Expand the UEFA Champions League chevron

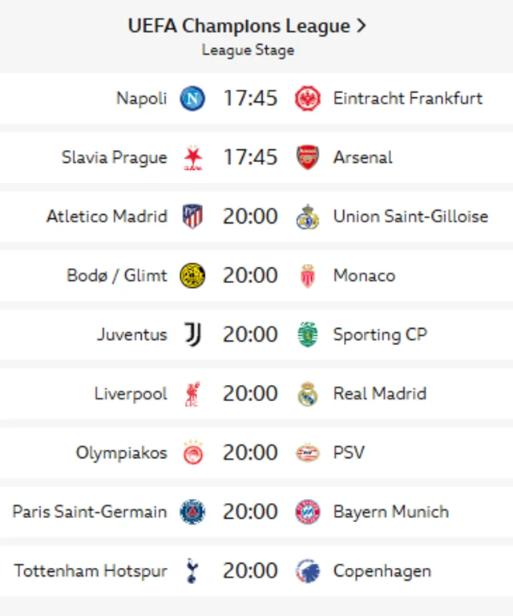click(x=362, y=26)
